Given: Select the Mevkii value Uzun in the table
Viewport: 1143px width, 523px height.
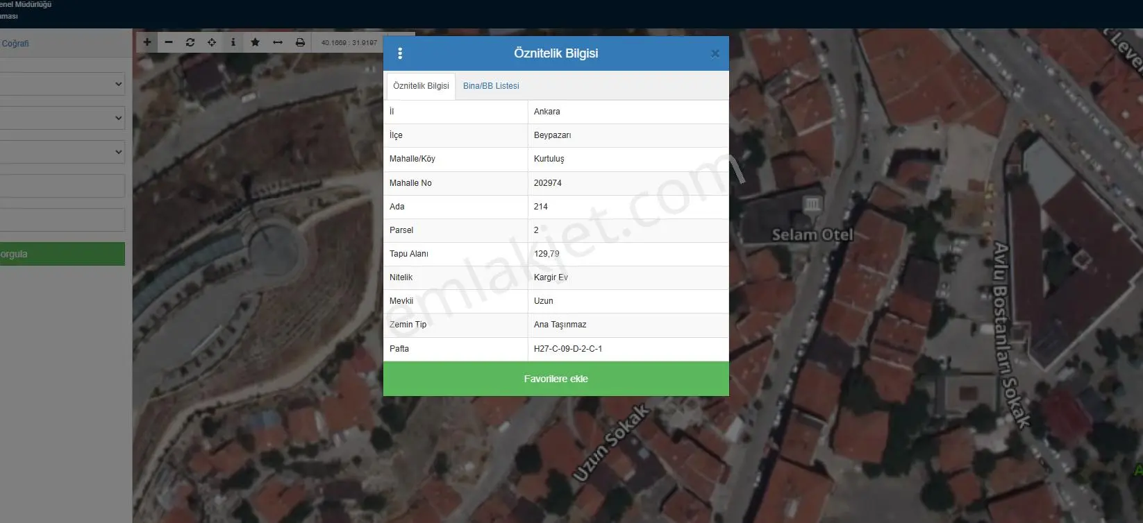Looking at the screenshot, I should (x=544, y=301).
